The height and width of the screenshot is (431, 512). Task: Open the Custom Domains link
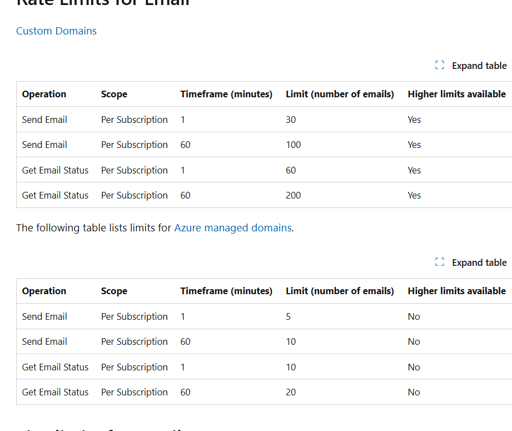56,31
